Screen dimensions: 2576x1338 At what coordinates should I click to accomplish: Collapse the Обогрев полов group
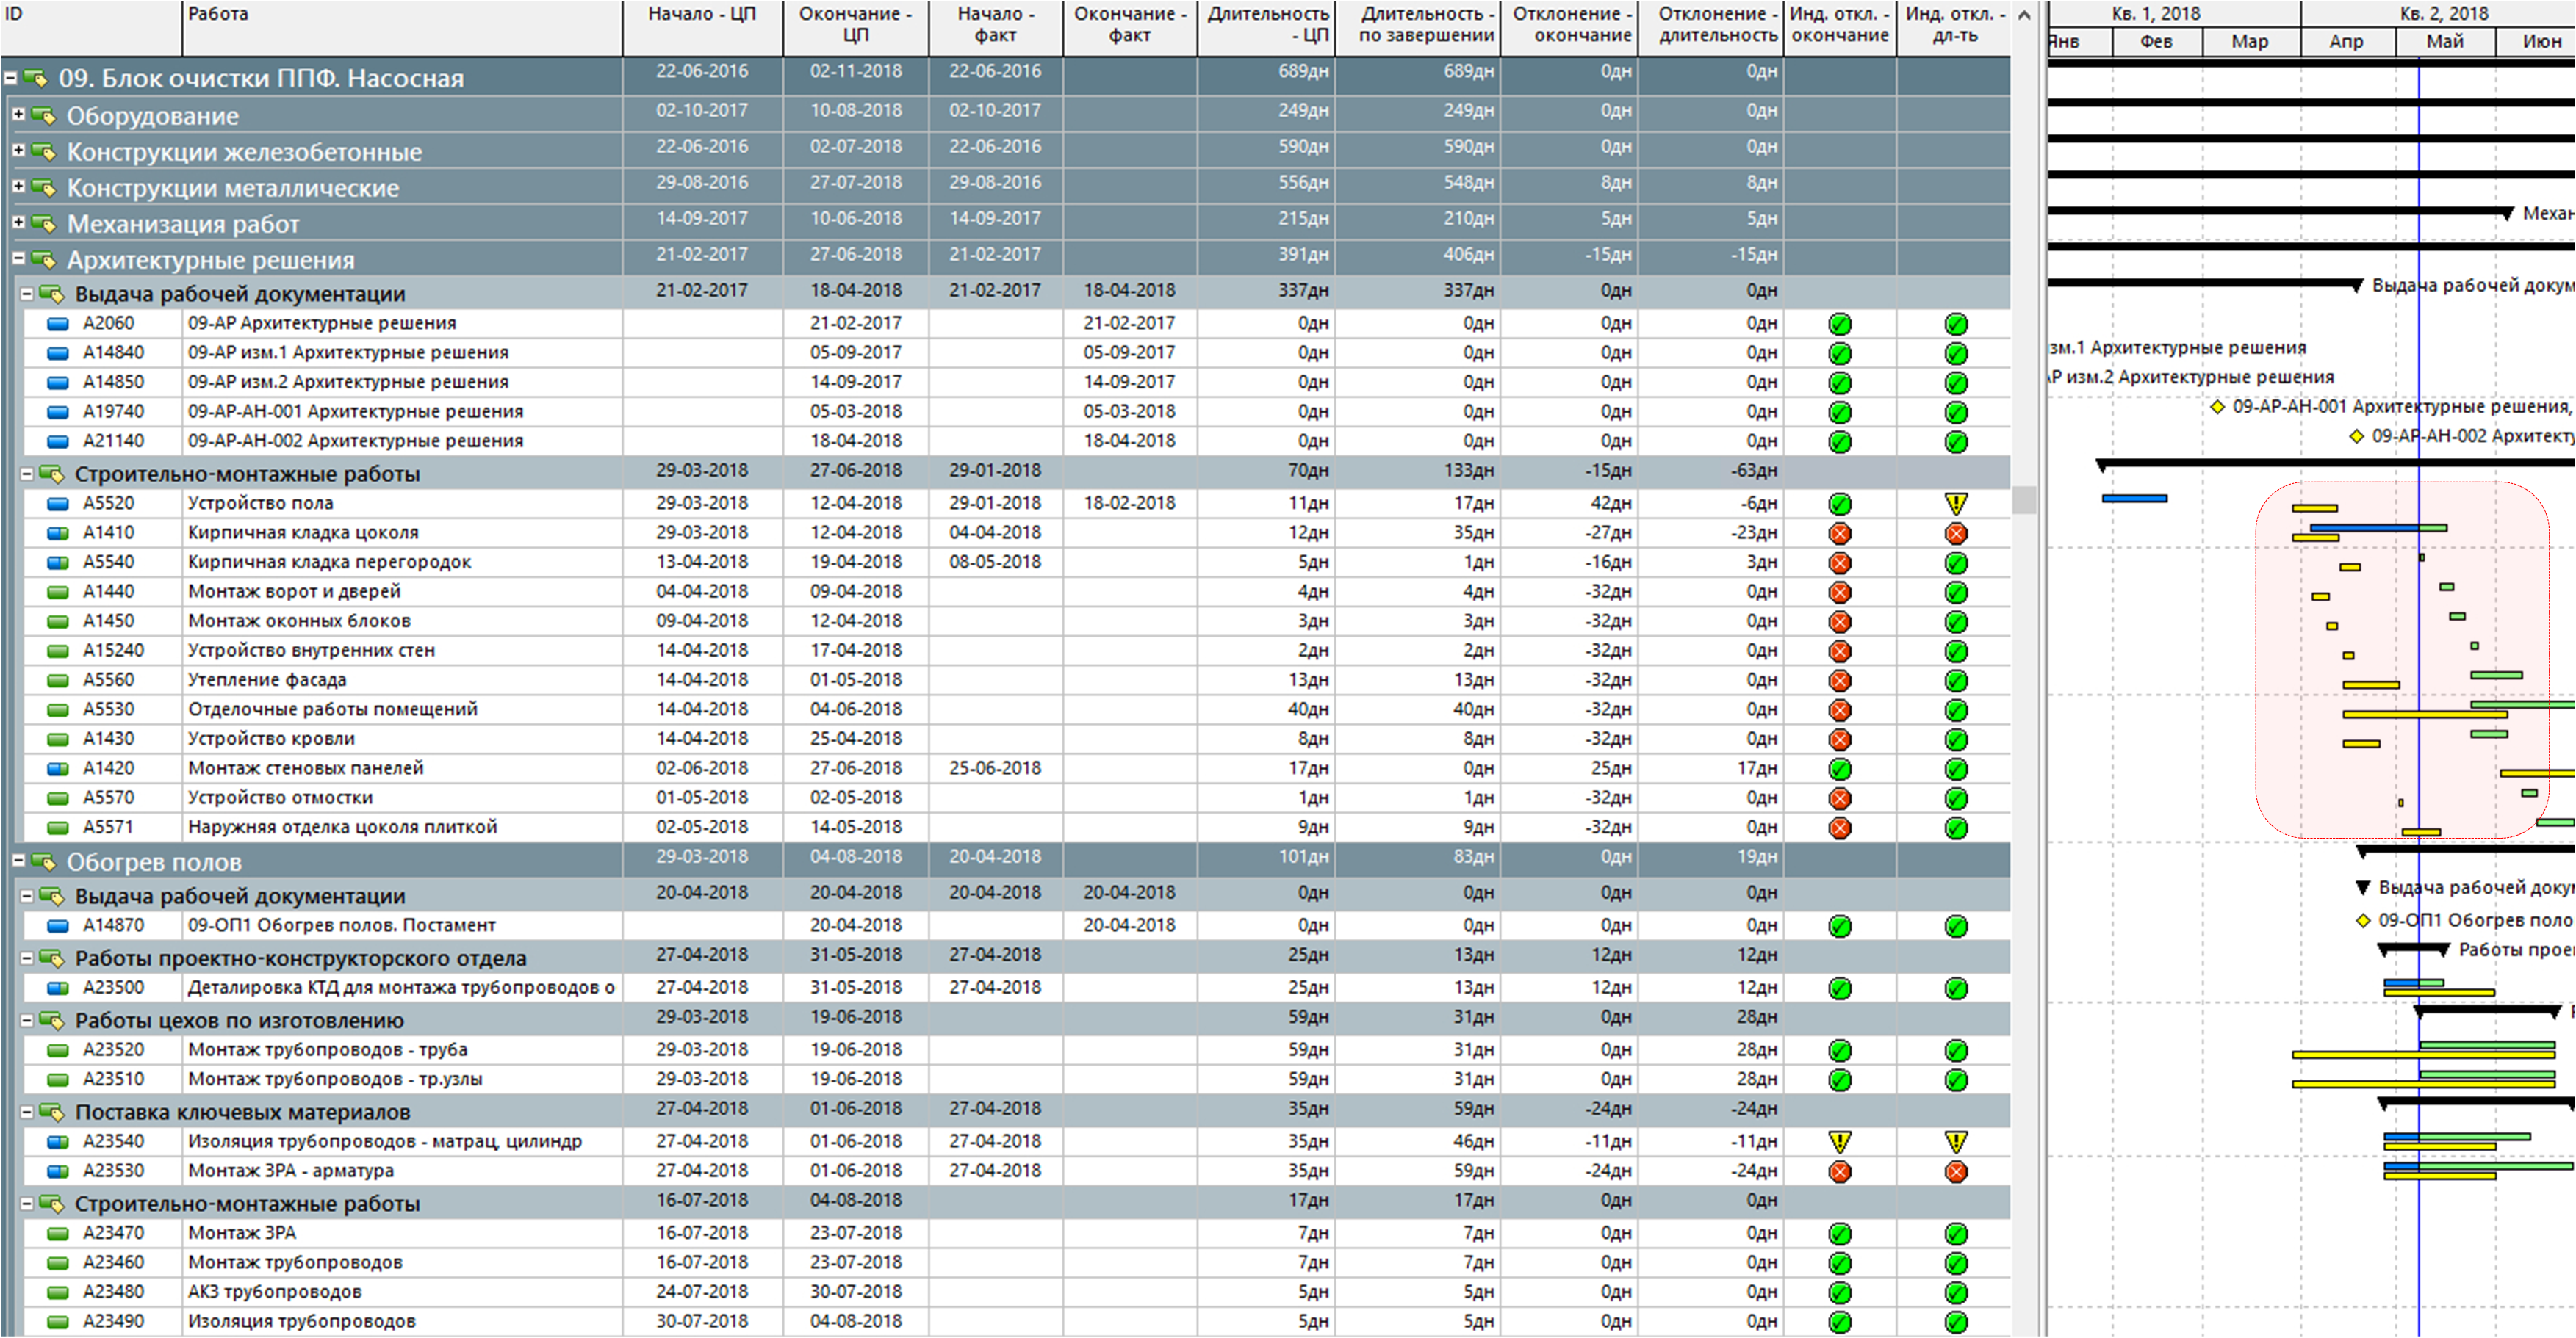coord(18,861)
